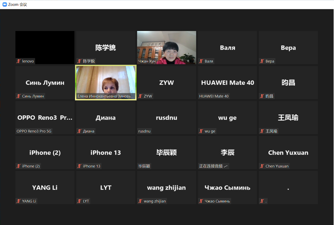Select the rusdnu participant tile
The height and width of the screenshot is (225, 334).
coord(166,118)
